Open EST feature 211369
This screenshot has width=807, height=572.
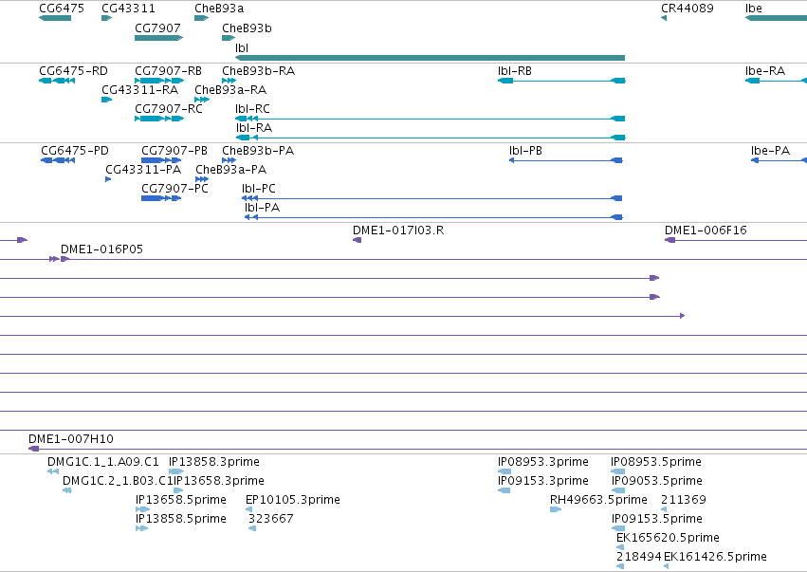[664, 509]
